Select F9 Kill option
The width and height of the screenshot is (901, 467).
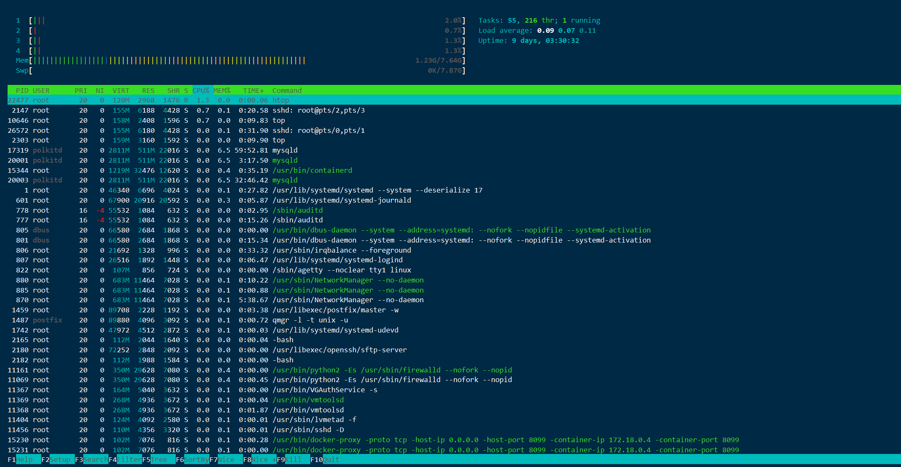pyautogui.click(x=293, y=459)
